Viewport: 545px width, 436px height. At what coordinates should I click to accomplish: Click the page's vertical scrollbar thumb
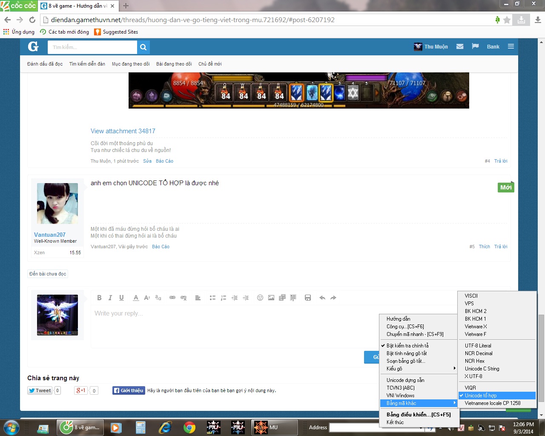541,358
